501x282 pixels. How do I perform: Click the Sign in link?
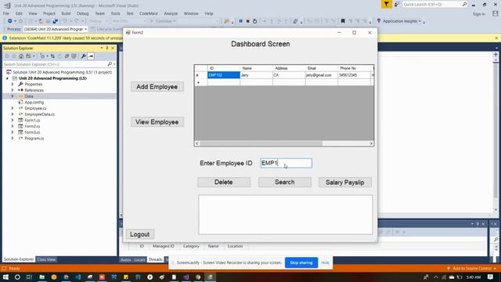[478, 14]
